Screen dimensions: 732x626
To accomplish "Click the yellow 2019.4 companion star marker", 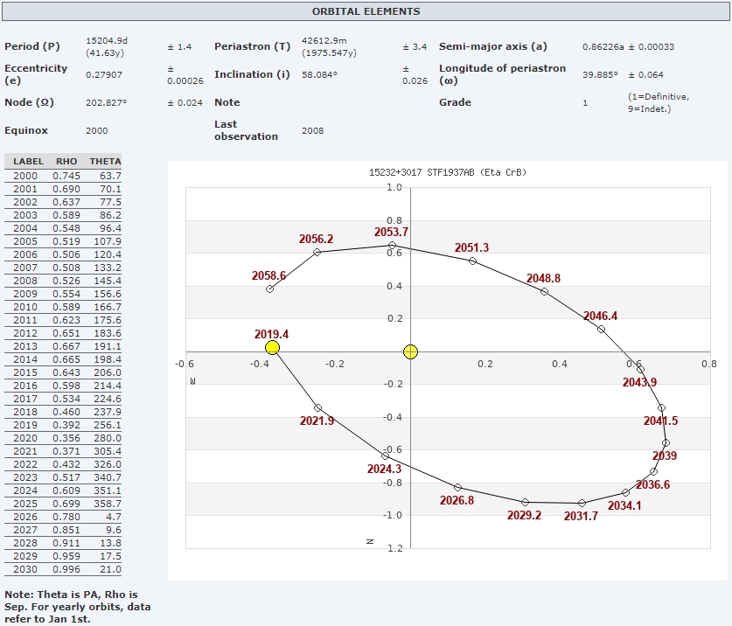I will point(272,348).
